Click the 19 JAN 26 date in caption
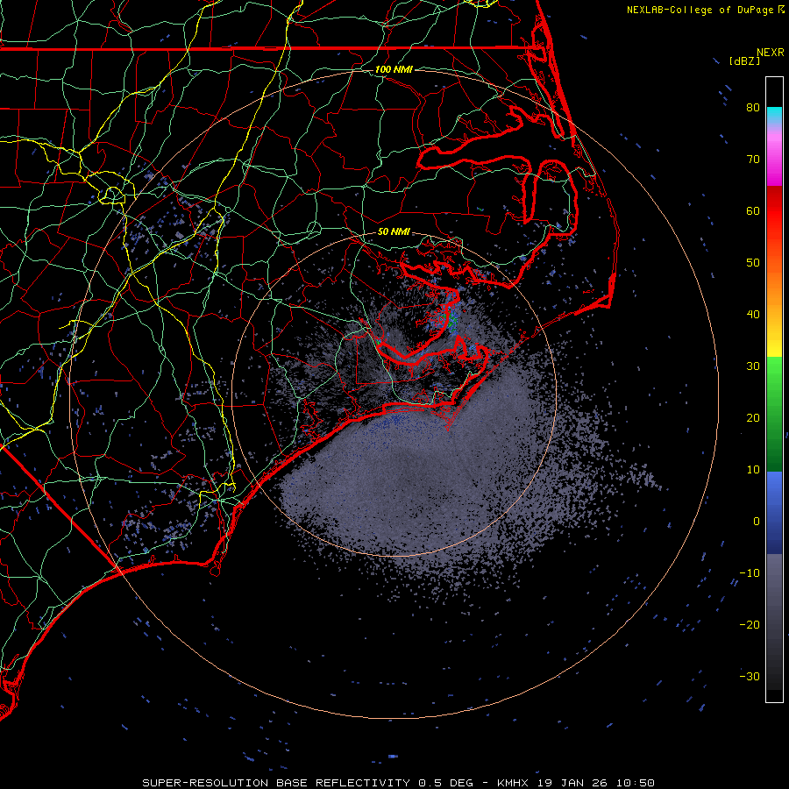 (x=572, y=783)
